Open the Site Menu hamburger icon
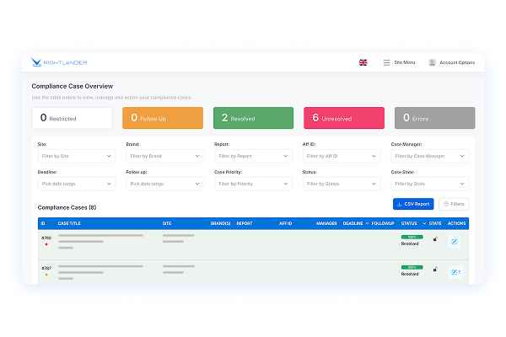The width and height of the screenshot is (506, 337). click(386, 62)
